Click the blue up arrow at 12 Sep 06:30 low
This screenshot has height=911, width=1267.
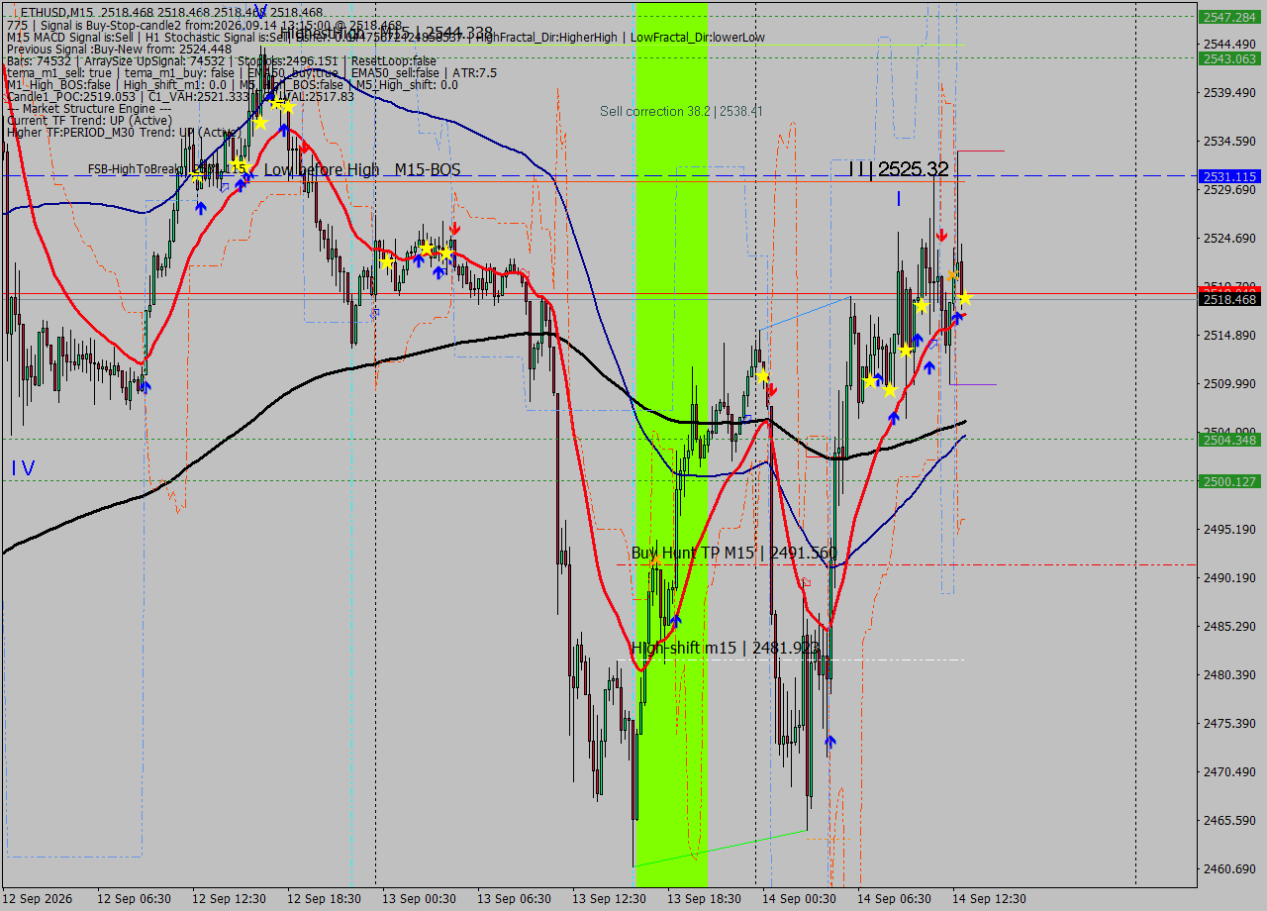pyautogui.click(x=146, y=387)
